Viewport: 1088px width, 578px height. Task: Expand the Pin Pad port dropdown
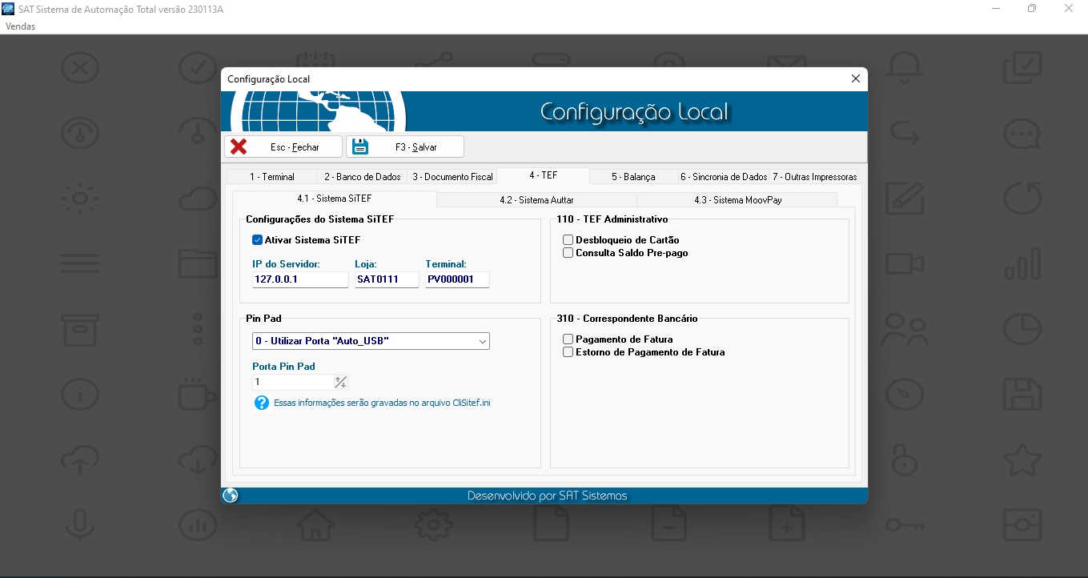[x=482, y=341]
